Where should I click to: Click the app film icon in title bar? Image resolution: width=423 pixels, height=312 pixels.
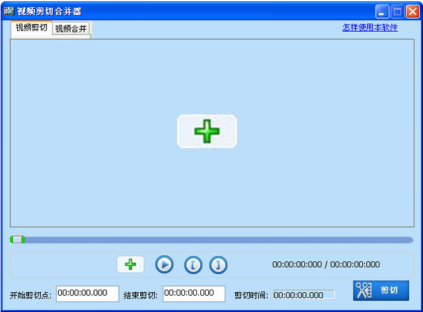9,11
